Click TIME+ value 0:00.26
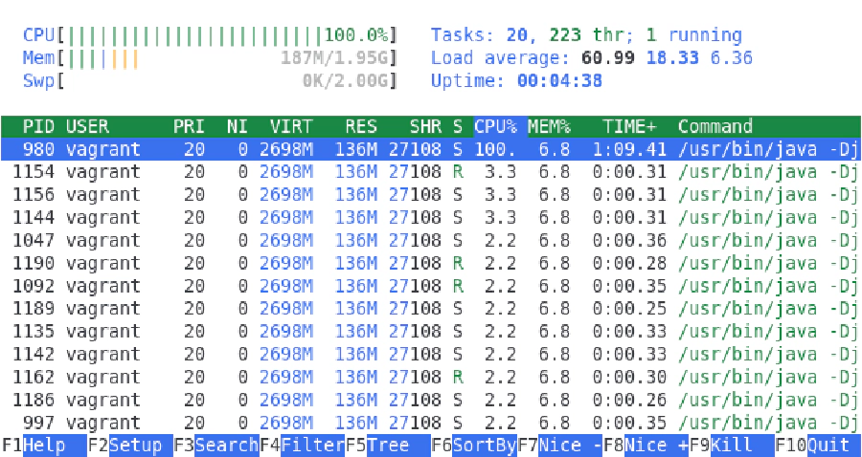862x457 pixels. 629,400
